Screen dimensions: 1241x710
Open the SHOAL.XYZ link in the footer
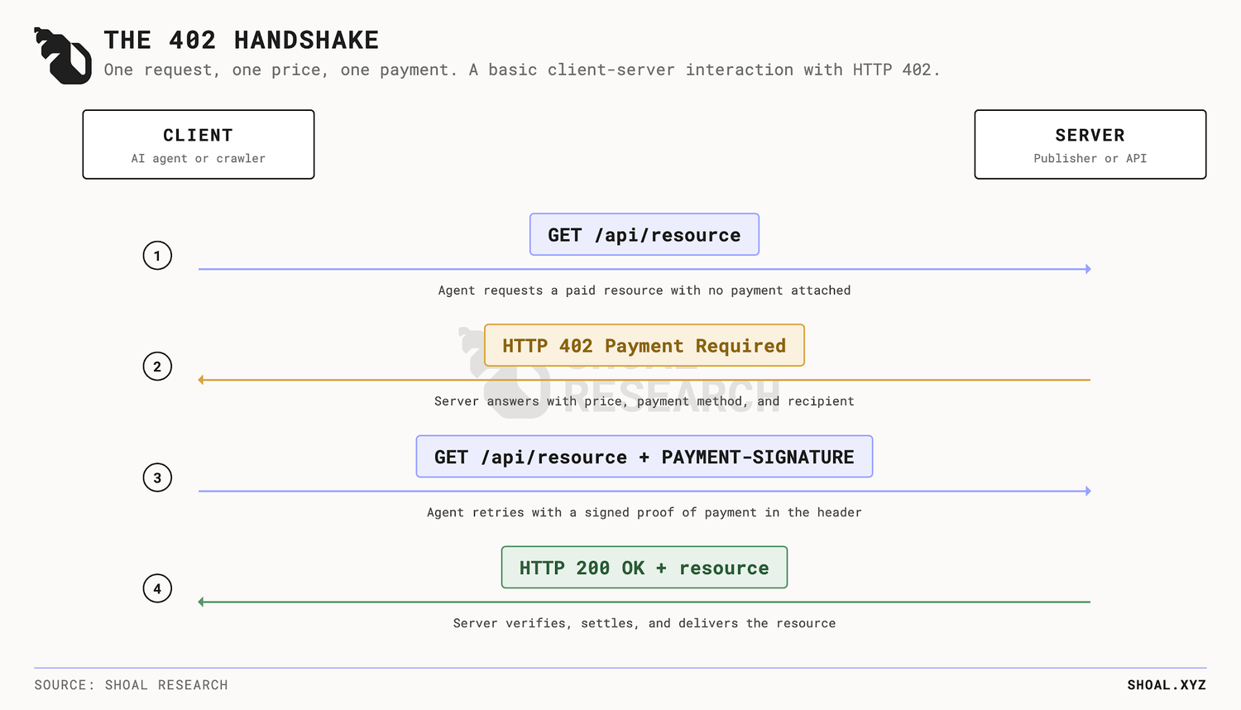(x=1167, y=685)
